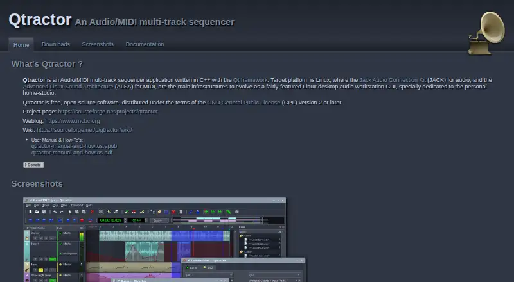
Task: Go to the Screenshots navigation tab
Action: [98, 44]
